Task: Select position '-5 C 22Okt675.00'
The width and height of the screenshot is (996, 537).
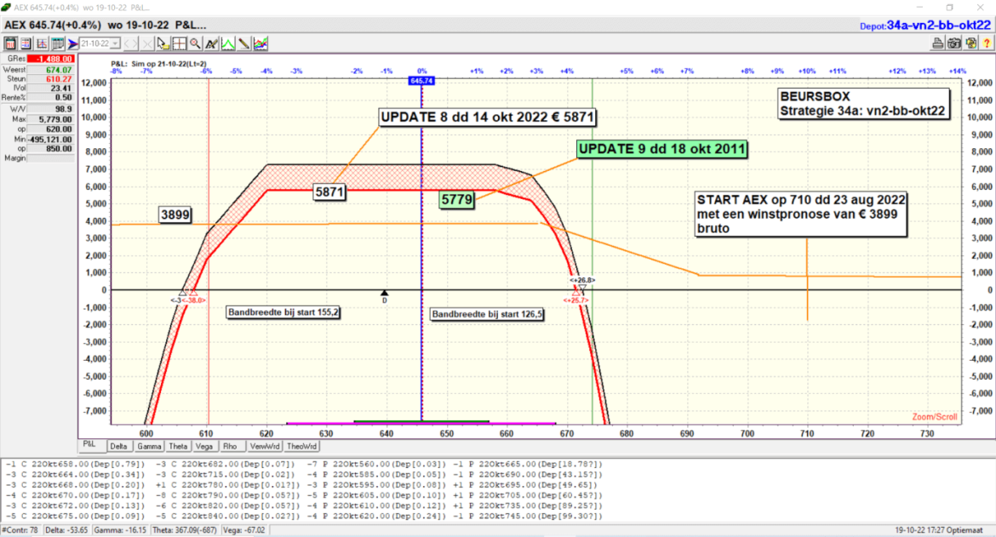Action: 75,516
